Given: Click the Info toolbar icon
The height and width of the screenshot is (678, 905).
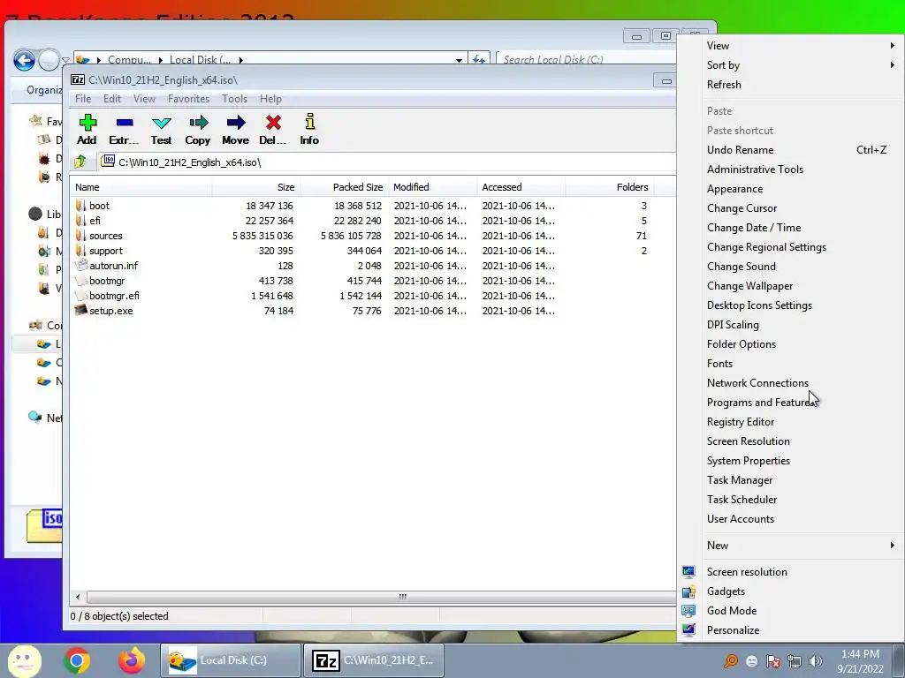Looking at the screenshot, I should (x=310, y=121).
